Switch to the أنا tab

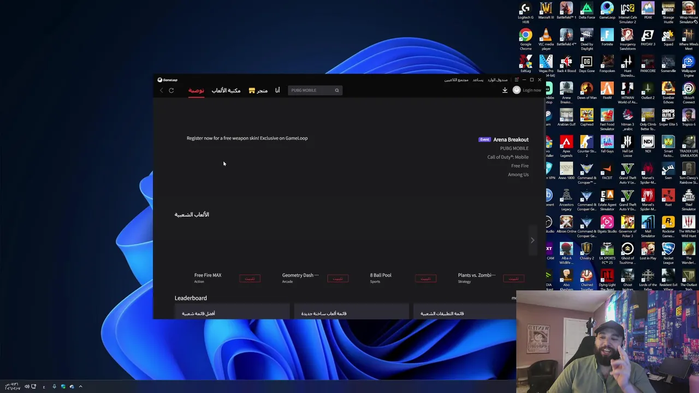pos(277,91)
